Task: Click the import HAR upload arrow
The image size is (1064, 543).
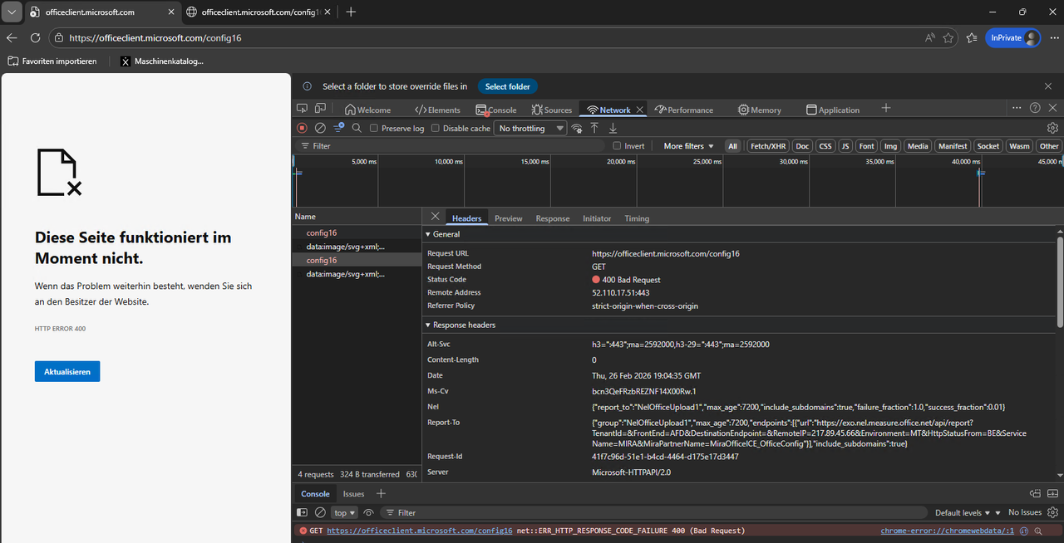Action: [594, 128]
